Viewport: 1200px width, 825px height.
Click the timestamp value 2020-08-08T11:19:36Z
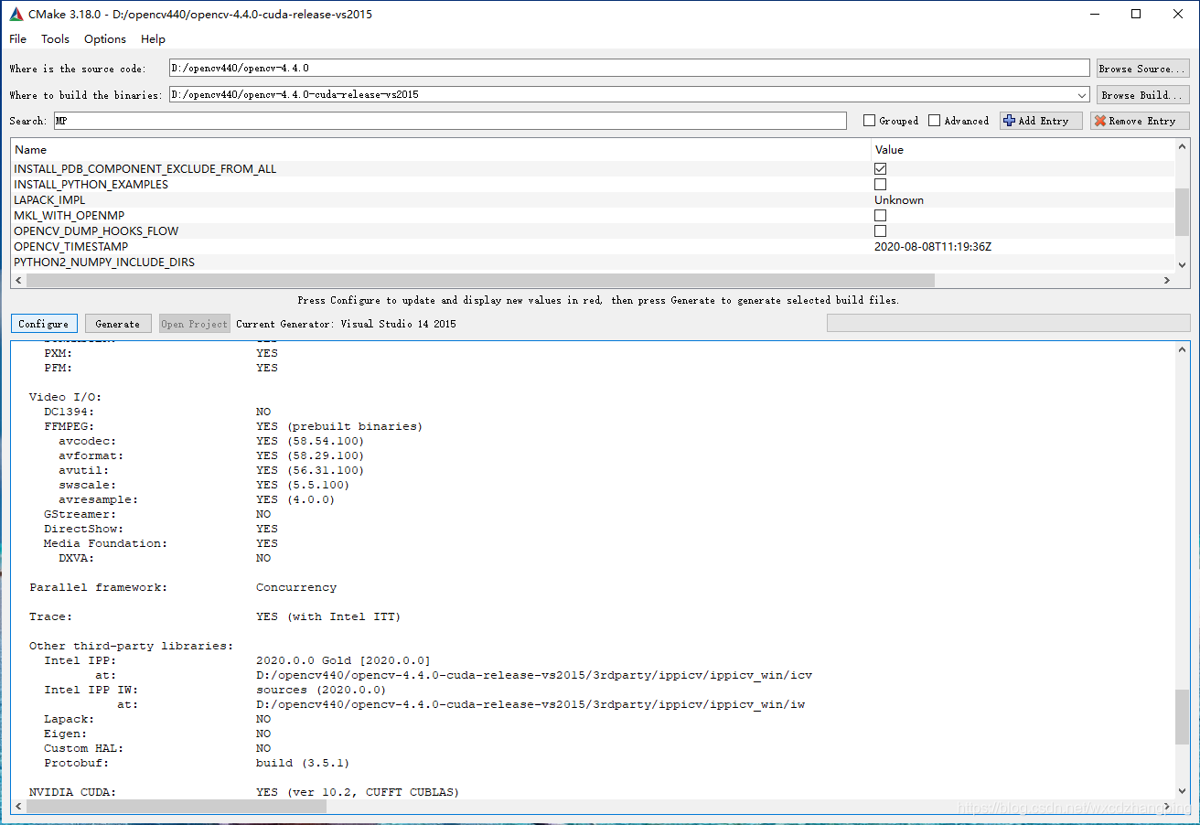click(x=933, y=247)
